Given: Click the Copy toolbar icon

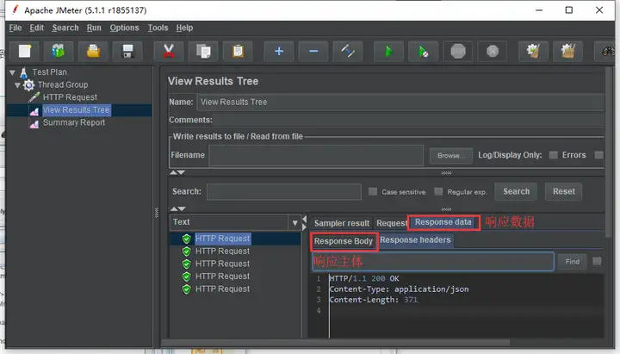Looking at the screenshot, I should coord(203,51).
